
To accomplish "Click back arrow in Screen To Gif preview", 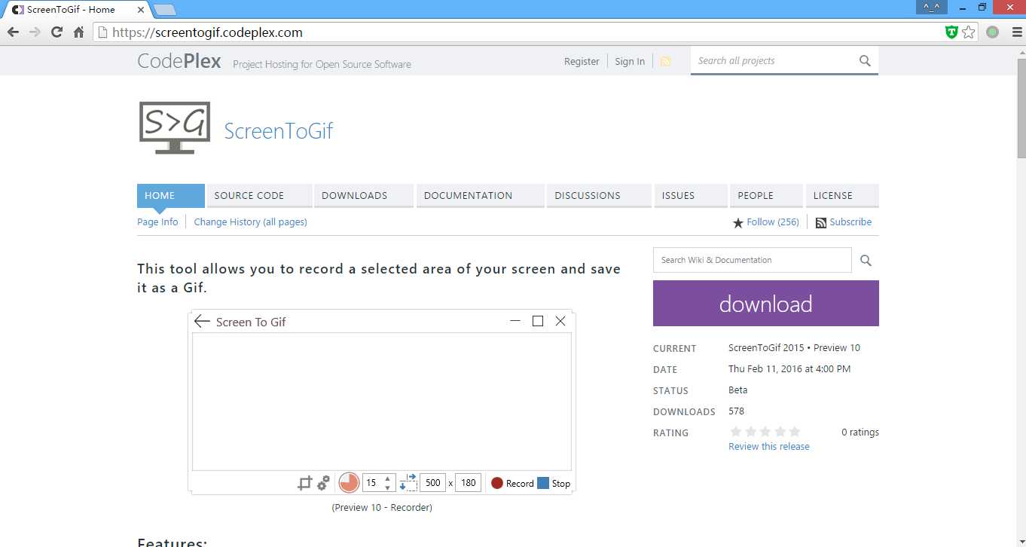I will pyautogui.click(x=201, y=322).
